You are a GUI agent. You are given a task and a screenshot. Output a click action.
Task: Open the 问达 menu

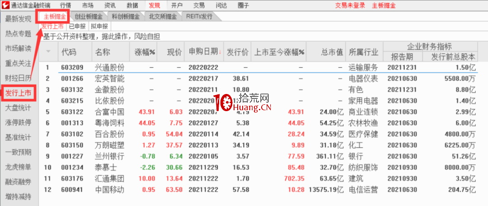(x=221, y=5)
